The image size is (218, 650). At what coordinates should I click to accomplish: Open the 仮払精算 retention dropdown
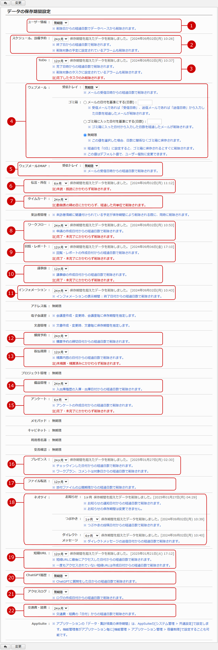[60, 352]
